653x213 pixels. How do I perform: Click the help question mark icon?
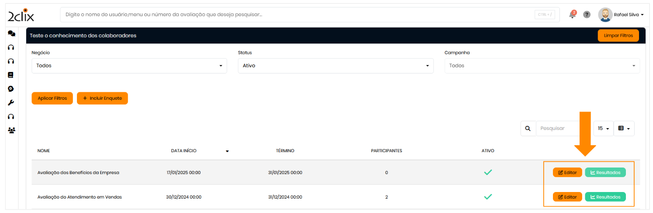pos(587,15)
